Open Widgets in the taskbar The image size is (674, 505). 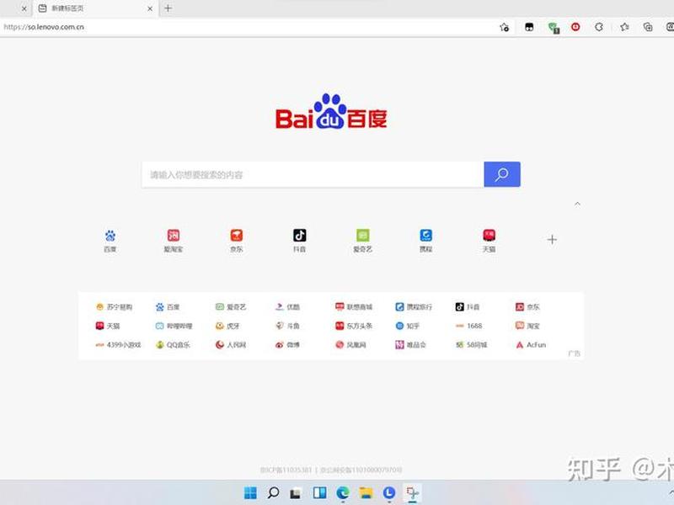pyautogui.click(x=319, y=492)
